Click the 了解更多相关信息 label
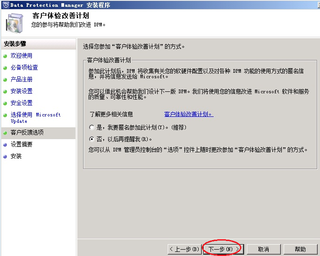The image size is (320, 256). tap(111, 114)
